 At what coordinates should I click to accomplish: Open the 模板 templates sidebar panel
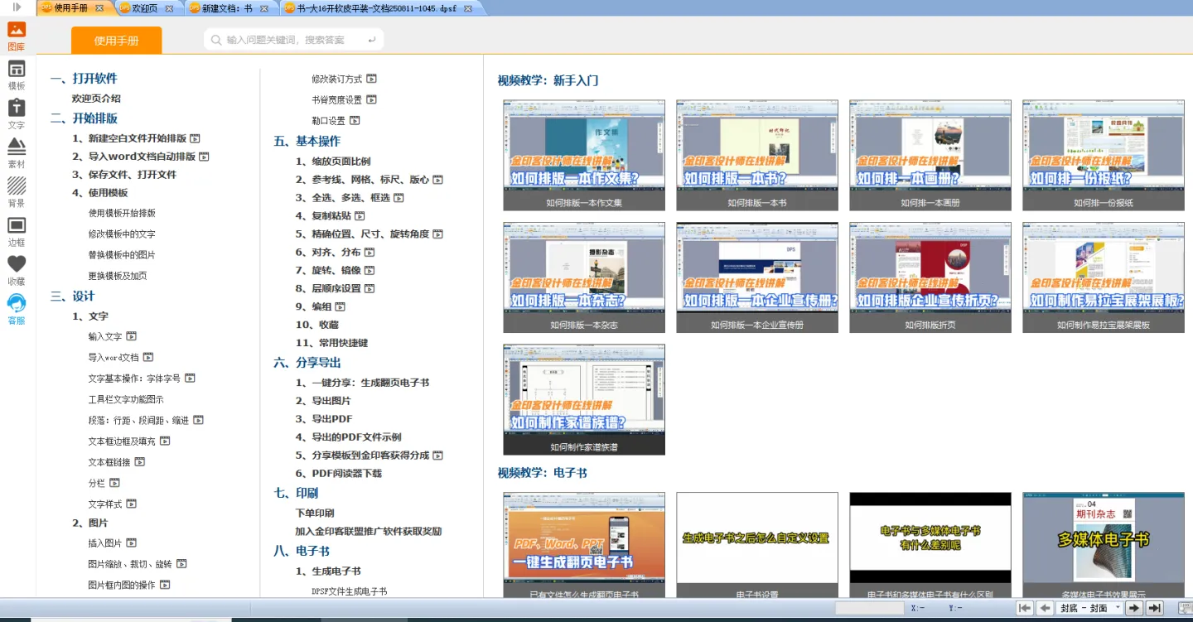point(17,75)
